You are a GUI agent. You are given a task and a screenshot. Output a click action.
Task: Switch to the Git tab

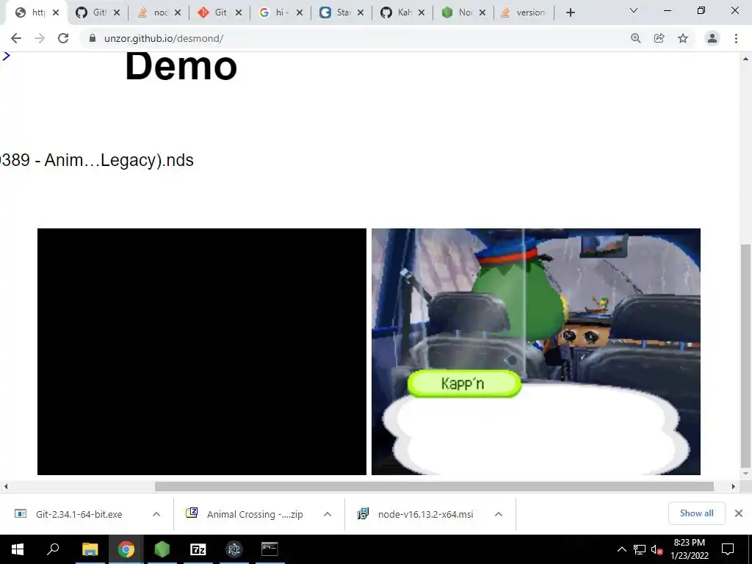click(214, 12)
